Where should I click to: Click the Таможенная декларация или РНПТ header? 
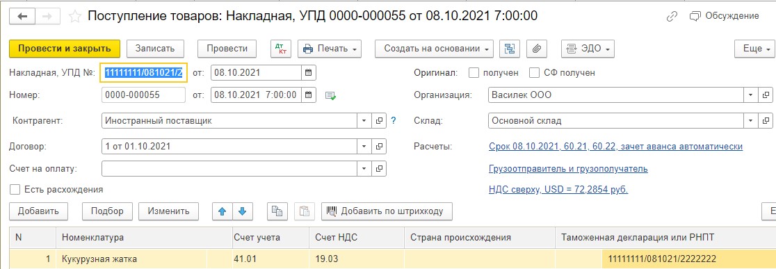tap(665, 237)
